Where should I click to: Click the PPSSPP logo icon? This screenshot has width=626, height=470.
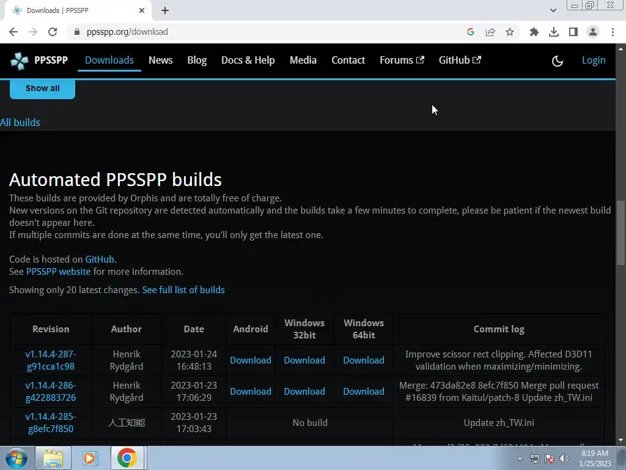coord(19,61)
